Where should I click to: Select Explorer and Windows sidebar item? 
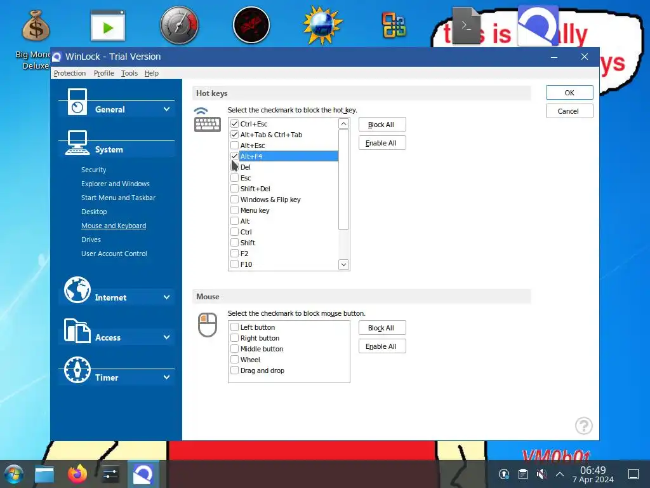click(x=116, y=184)
